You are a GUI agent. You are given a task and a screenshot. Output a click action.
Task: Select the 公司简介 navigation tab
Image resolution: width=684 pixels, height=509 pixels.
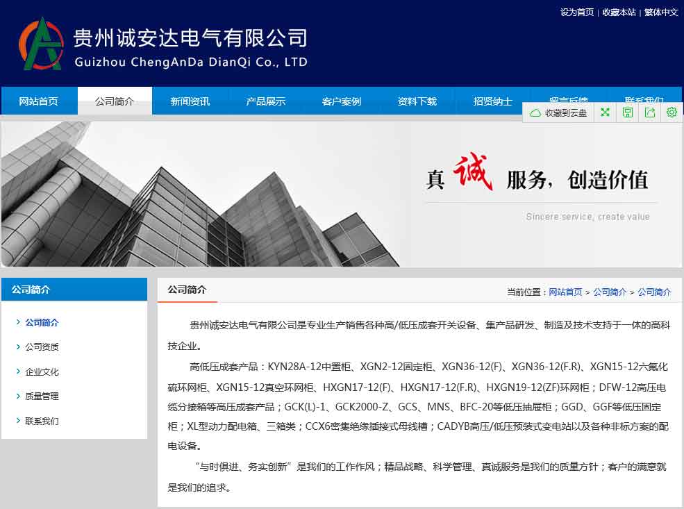tap(115, 101)
